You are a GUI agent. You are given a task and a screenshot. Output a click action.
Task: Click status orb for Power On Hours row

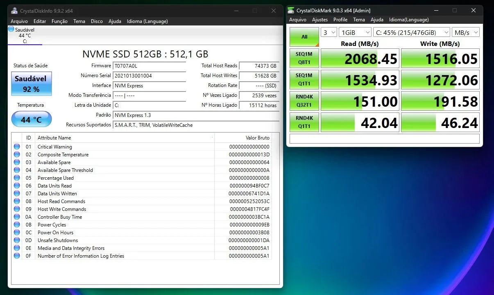pos(17,232)
